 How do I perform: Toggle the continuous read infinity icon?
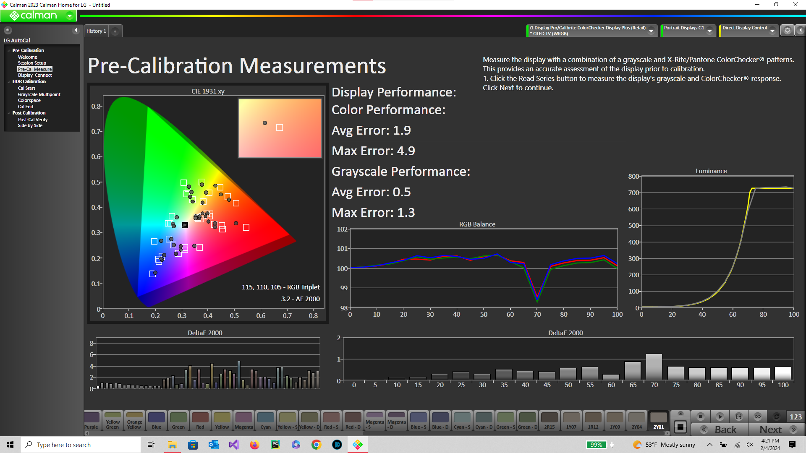[757, 417]
